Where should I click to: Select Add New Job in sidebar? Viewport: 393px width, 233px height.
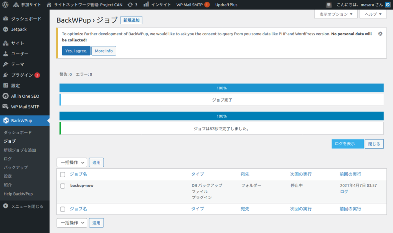click(20, 150)
